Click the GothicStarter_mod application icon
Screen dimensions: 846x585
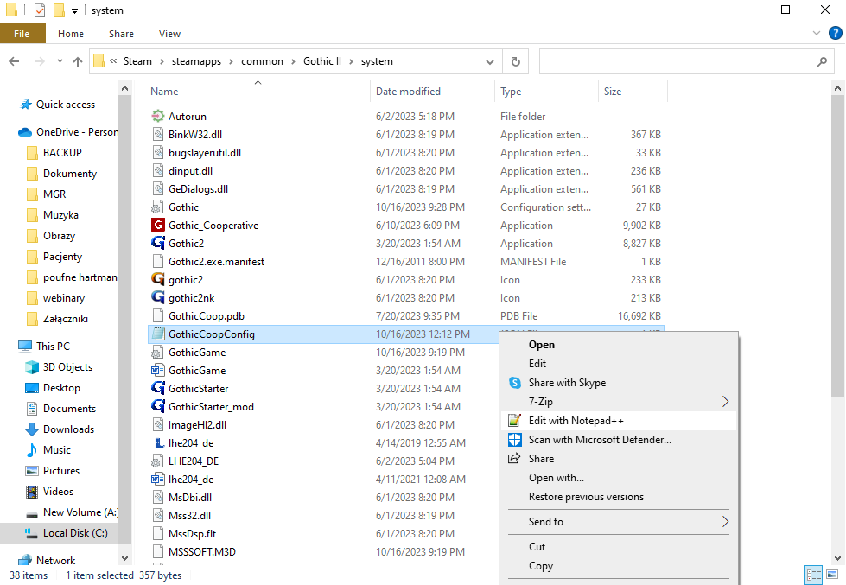[x=157, y=406]
